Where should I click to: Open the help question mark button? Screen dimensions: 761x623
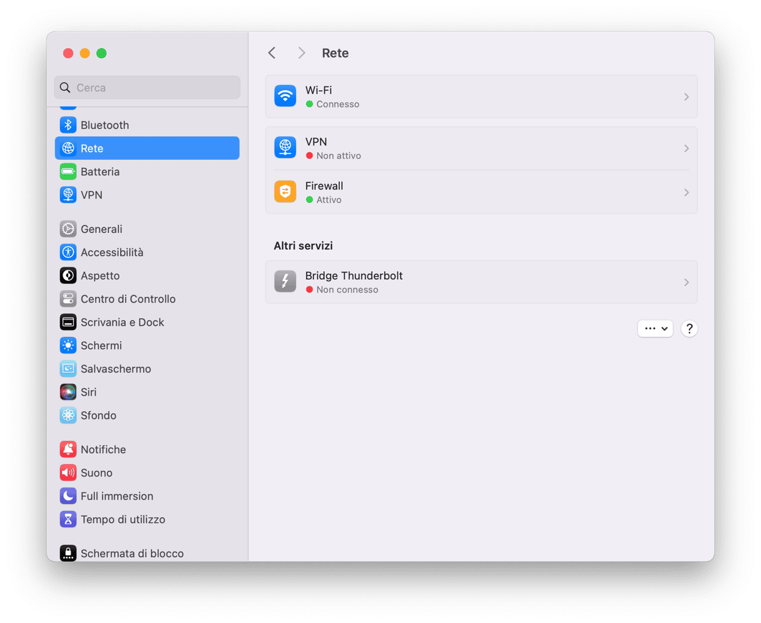(x=689, y=329)
